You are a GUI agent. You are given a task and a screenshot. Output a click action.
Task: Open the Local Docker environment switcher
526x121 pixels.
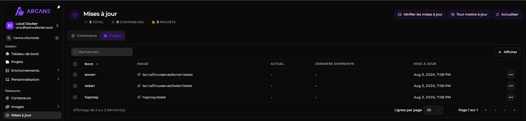(32, 26)
